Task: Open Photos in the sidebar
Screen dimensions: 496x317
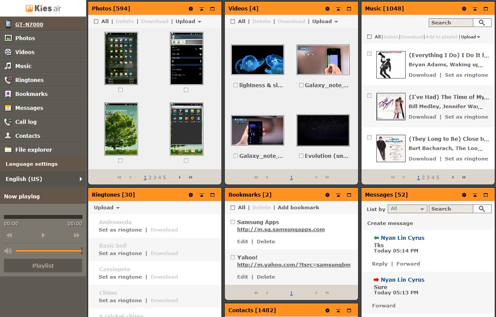Action: coord(43,38)
